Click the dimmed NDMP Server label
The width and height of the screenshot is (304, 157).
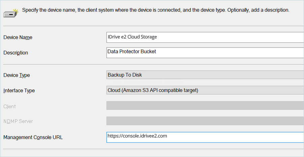18,121
